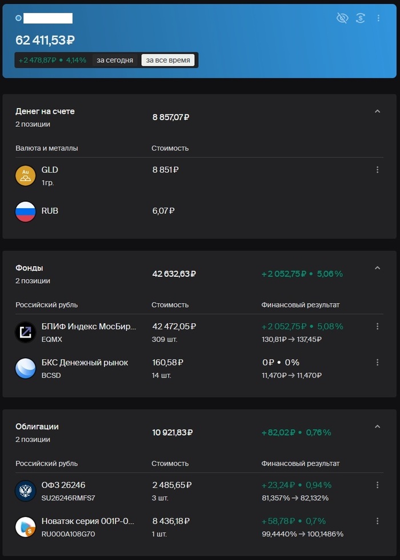Open the GLD row options menu
Viewport: 400px width, 560px height.
pyautogui.click(x=377, y=170)
